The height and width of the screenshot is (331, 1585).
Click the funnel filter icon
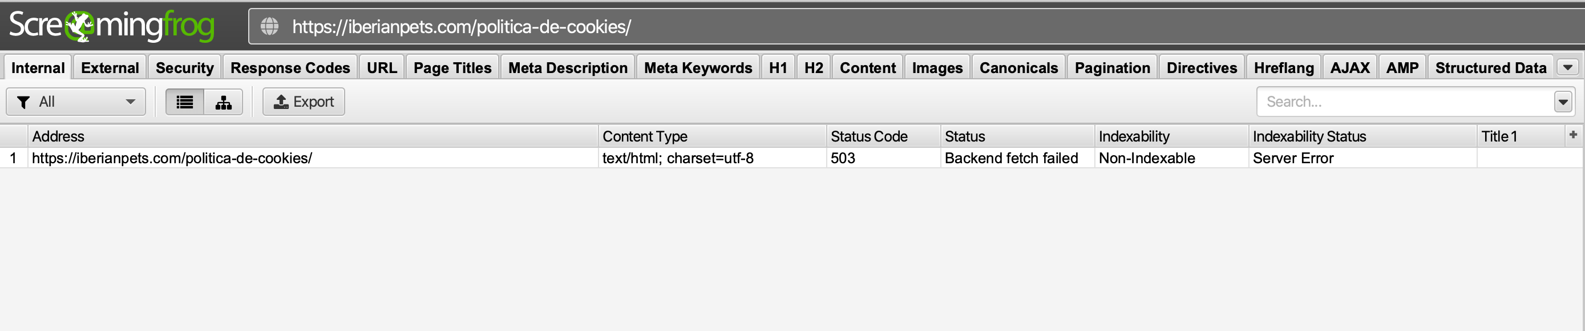(x=23, y=102)
